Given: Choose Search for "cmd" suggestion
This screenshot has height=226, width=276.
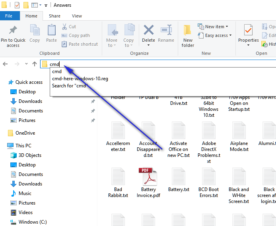Looking at the screenshot, I should pyautogui.click(x=69, y=86).
